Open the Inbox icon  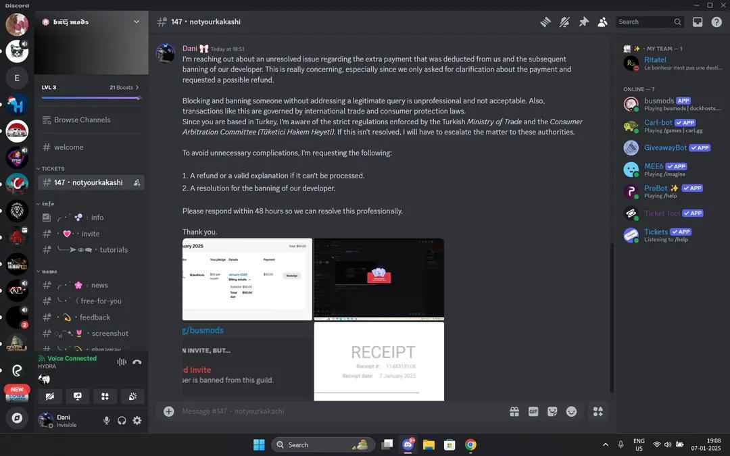coord(698,22)
